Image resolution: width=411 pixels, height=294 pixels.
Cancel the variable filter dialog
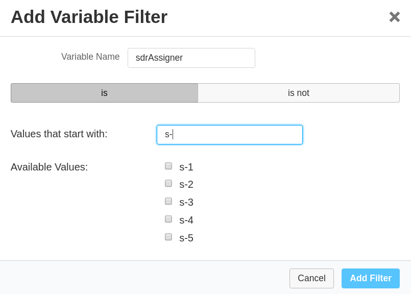pos(311,278)
